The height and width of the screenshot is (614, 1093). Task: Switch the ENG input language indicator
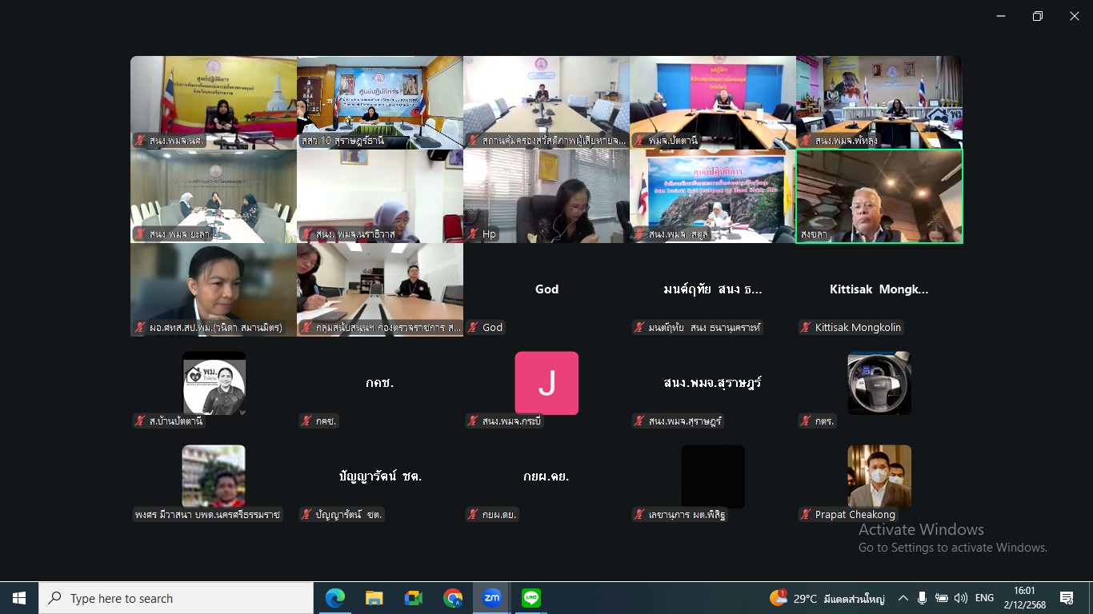[984, 598]
